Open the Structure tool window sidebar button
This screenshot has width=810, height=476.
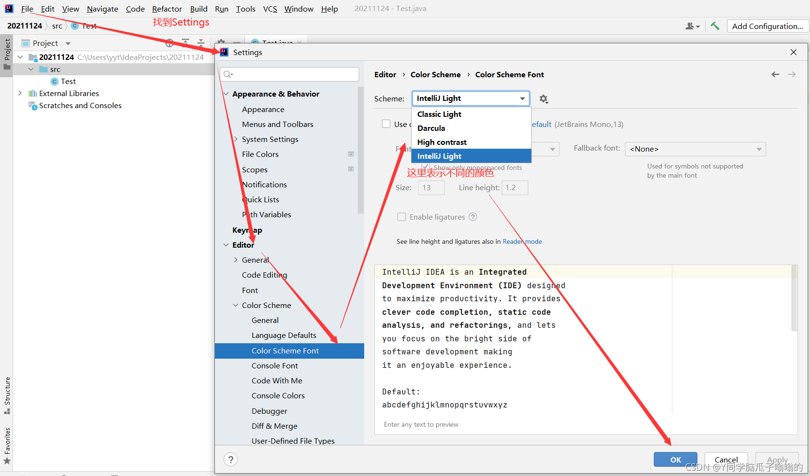coord(7,396)
